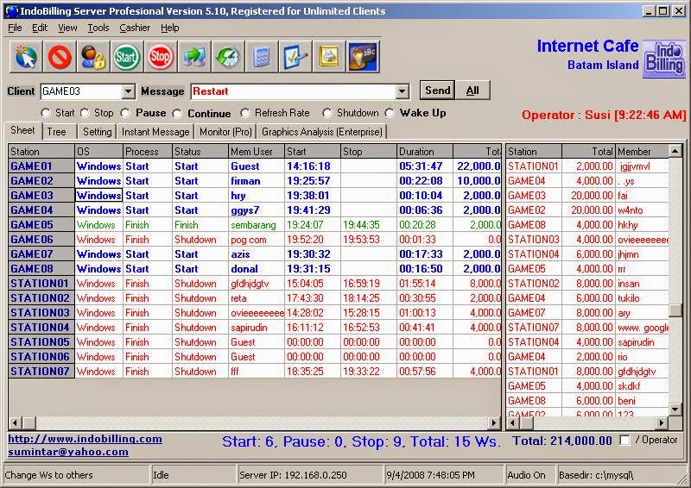
Task: Open the Edit menu
Action: [x=40, y=28]
